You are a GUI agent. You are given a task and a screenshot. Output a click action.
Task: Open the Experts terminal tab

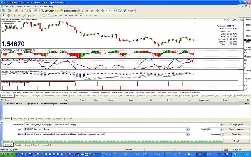click(x=59, y=118)
